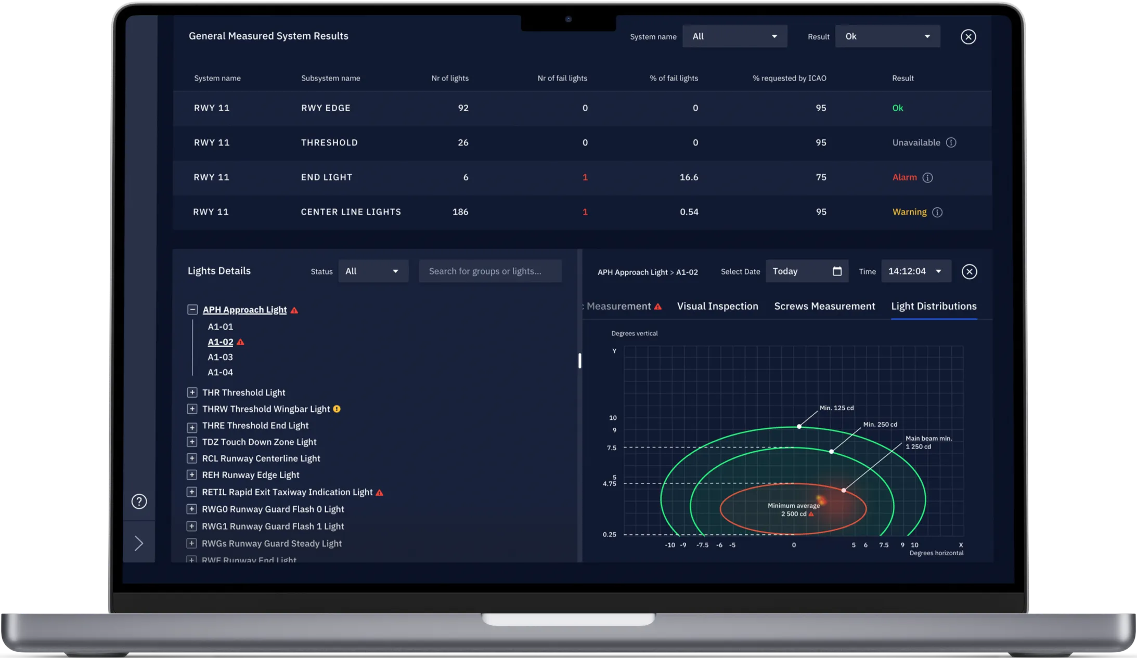Close the APH Approach Light detail panel
The width and height of the screenshot is (1137, 658).
coord(969,271)
